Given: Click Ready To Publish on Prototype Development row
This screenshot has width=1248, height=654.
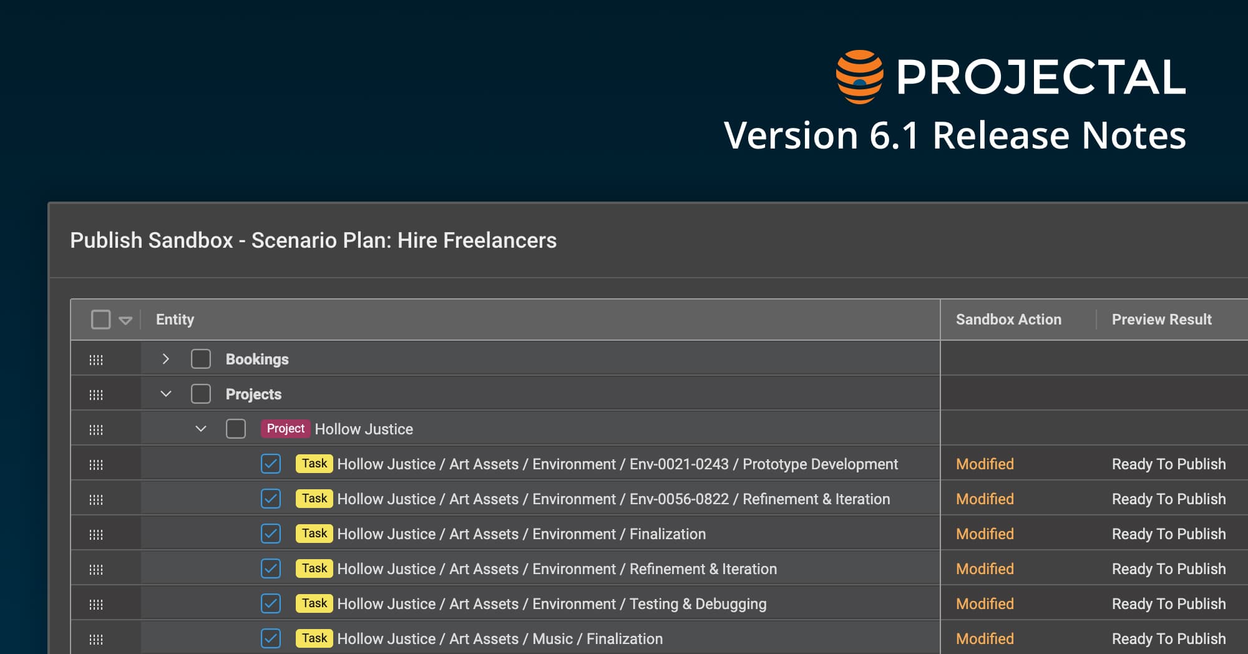Looking at the screenshot, I should (1169, 464).
